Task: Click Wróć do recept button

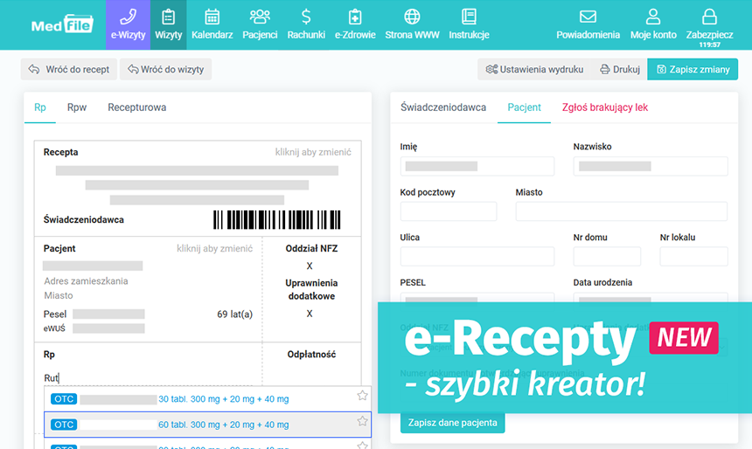Action: click(69, 70)
